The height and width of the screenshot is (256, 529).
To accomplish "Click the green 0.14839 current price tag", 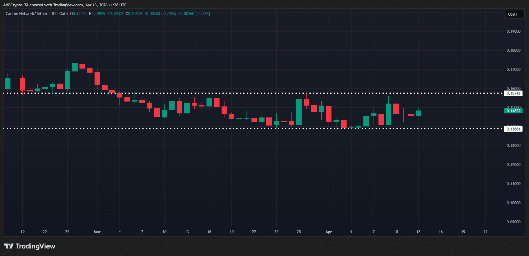I will tap(513, 111).
